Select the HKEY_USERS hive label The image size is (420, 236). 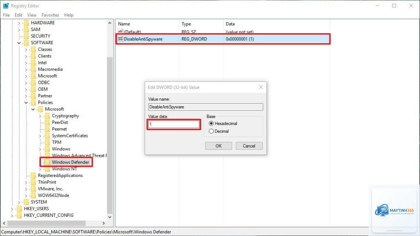37,209
